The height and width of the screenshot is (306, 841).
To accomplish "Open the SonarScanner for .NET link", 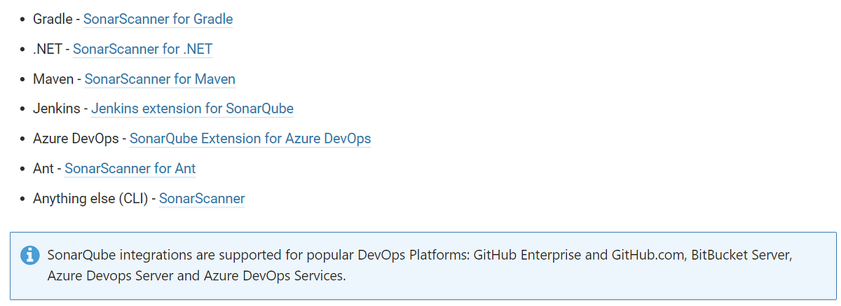I will click(142, 49).
